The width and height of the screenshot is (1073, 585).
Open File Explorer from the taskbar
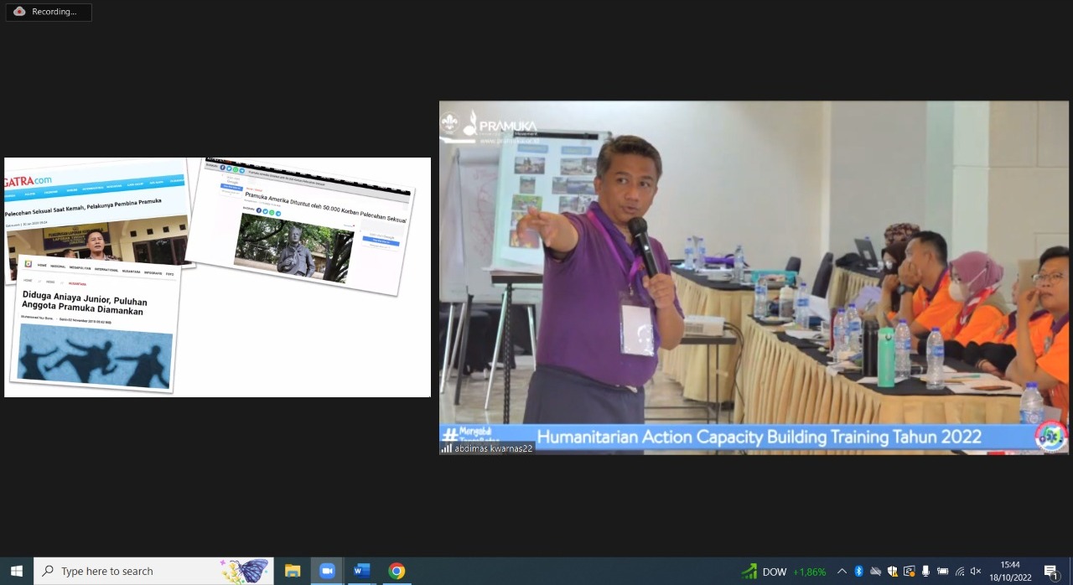293,571
